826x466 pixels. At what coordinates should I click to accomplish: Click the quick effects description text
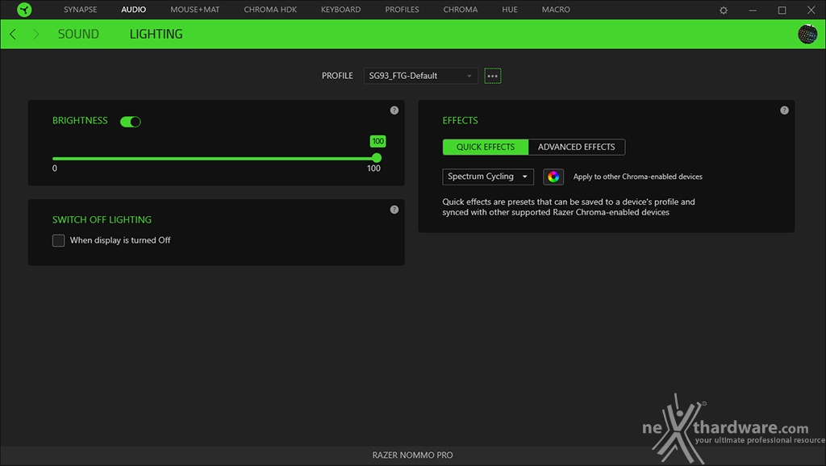(x=569, y=207)
